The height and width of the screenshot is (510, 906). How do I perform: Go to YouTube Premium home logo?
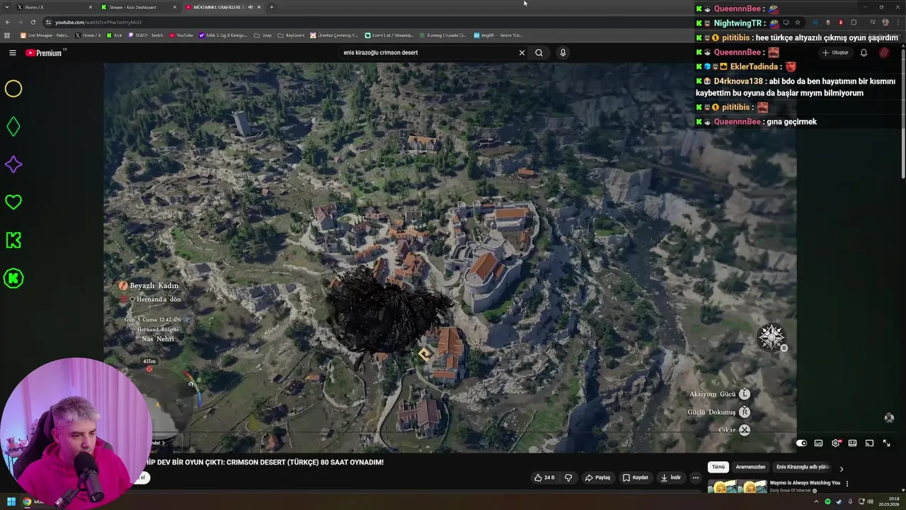pyautogui.click(x=44, y=52)
